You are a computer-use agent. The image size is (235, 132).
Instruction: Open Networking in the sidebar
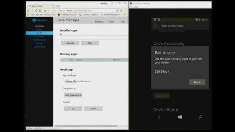click(x=39, y=47)
